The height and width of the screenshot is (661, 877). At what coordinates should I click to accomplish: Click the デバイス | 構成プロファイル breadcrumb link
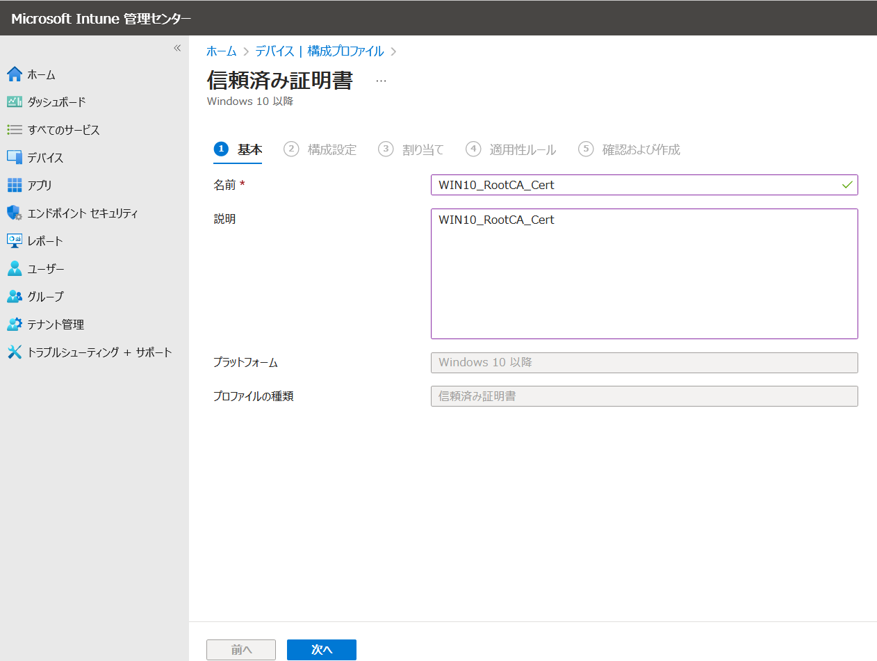pos(319,51)
